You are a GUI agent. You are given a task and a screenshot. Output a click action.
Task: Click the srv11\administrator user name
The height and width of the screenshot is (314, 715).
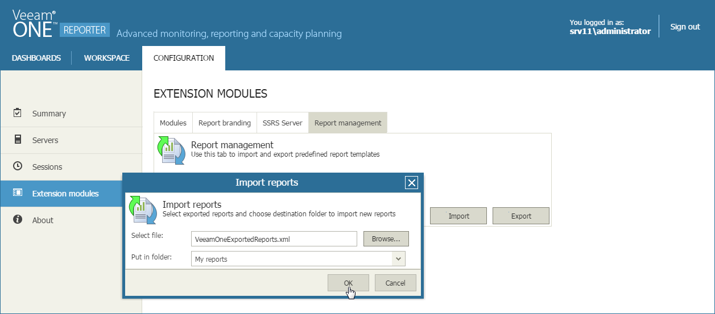[610, 31]
